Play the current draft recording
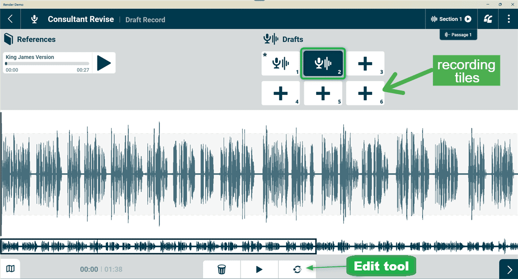The image size is (518, 279). pyautogui.click(x=259, y=270)
